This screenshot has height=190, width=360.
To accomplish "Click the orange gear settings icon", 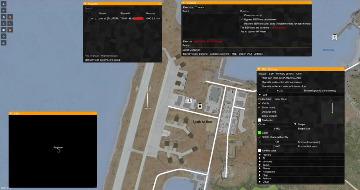I will (x=10, y=17).
